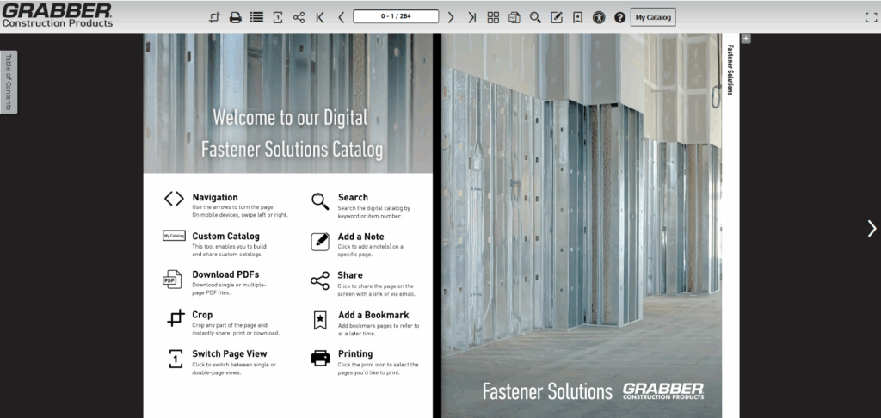
Task: Click the Switch Page View icon on welcome page
Action: [x=176, y=359]
